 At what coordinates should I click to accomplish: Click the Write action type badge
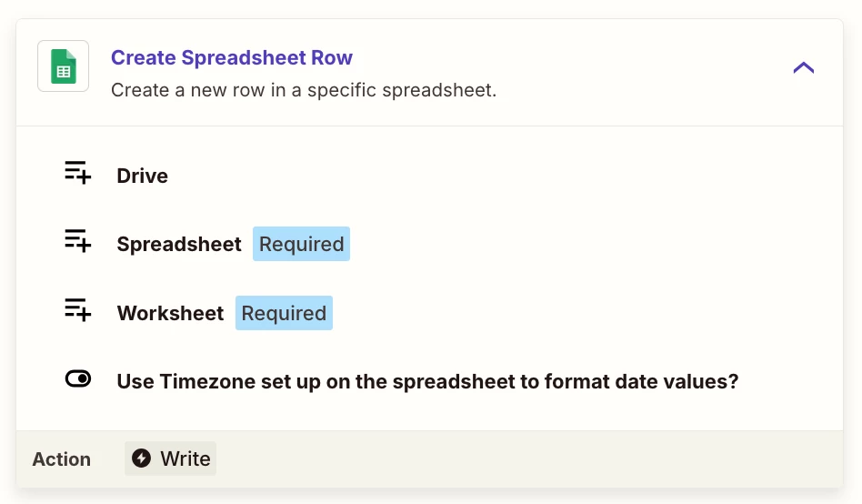(171, 459)
